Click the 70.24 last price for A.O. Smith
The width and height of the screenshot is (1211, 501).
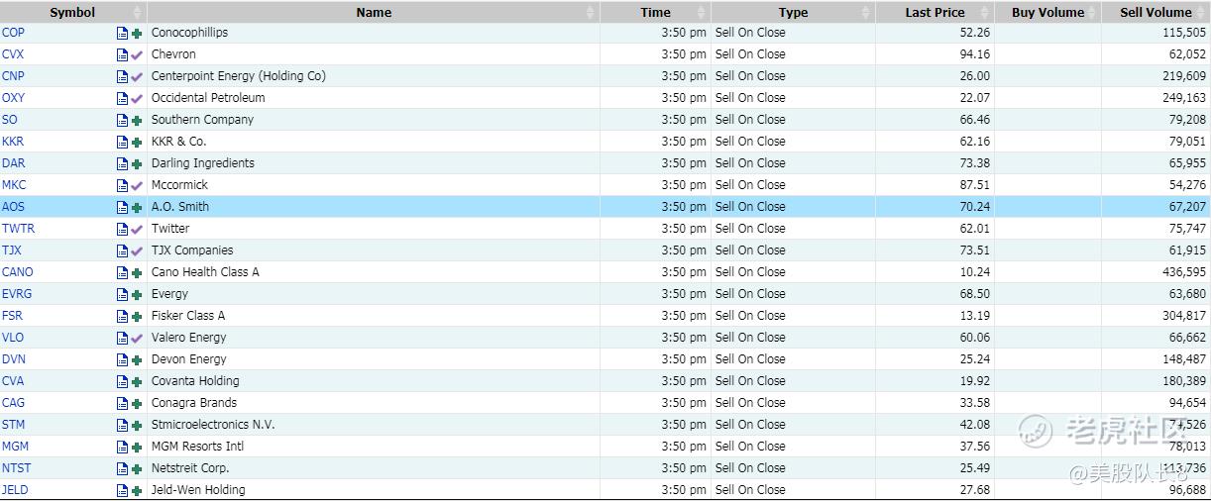point(975,207)
